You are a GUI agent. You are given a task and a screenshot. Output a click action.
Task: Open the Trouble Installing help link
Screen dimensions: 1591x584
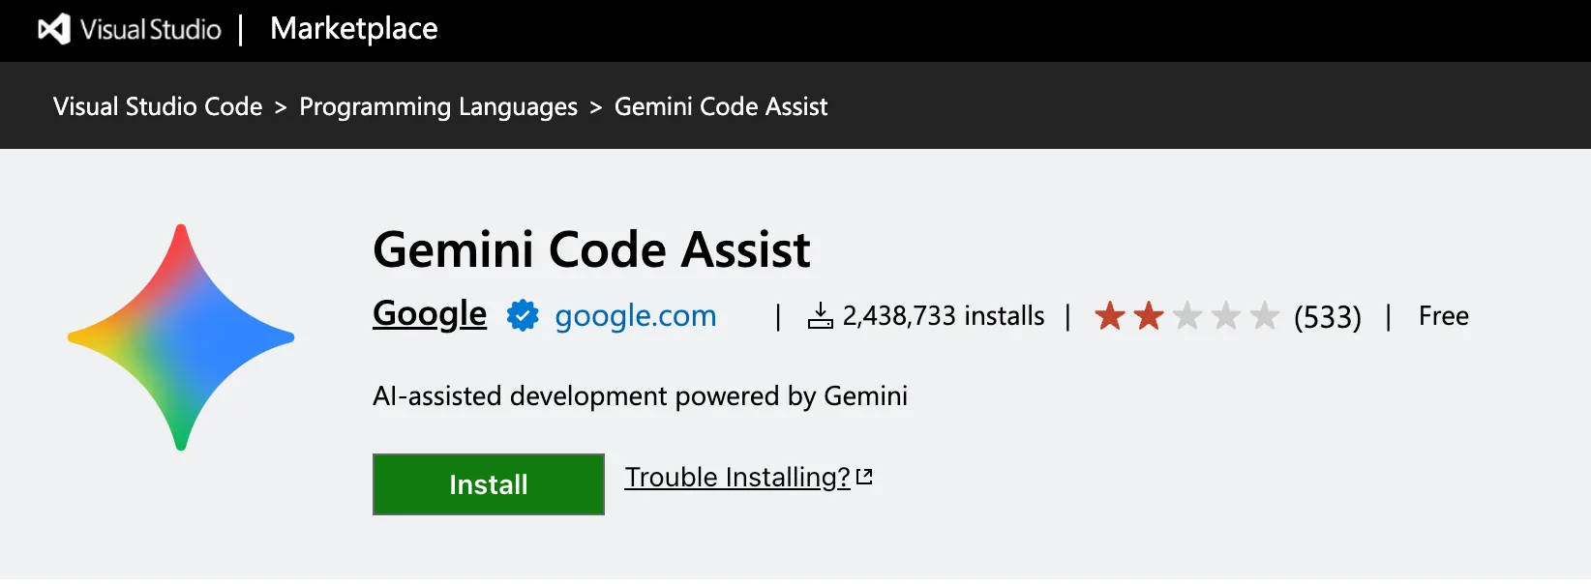pos(735,477)
